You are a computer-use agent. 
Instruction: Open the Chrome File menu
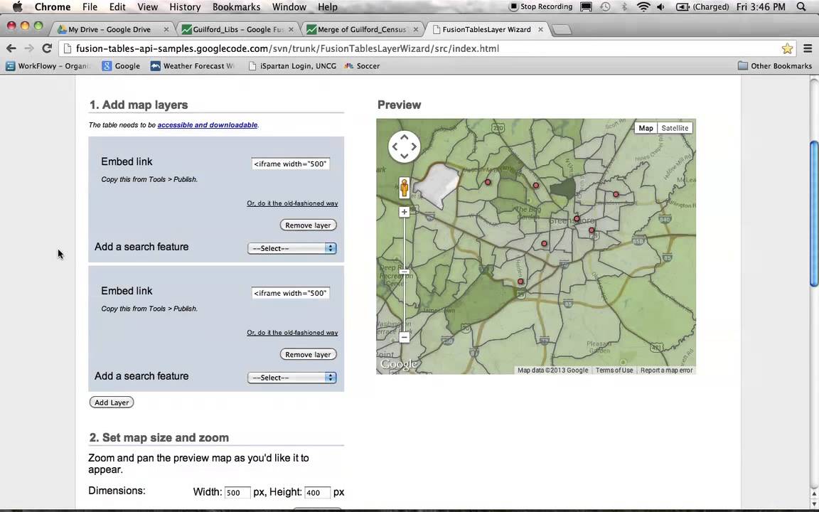point(90,7)
